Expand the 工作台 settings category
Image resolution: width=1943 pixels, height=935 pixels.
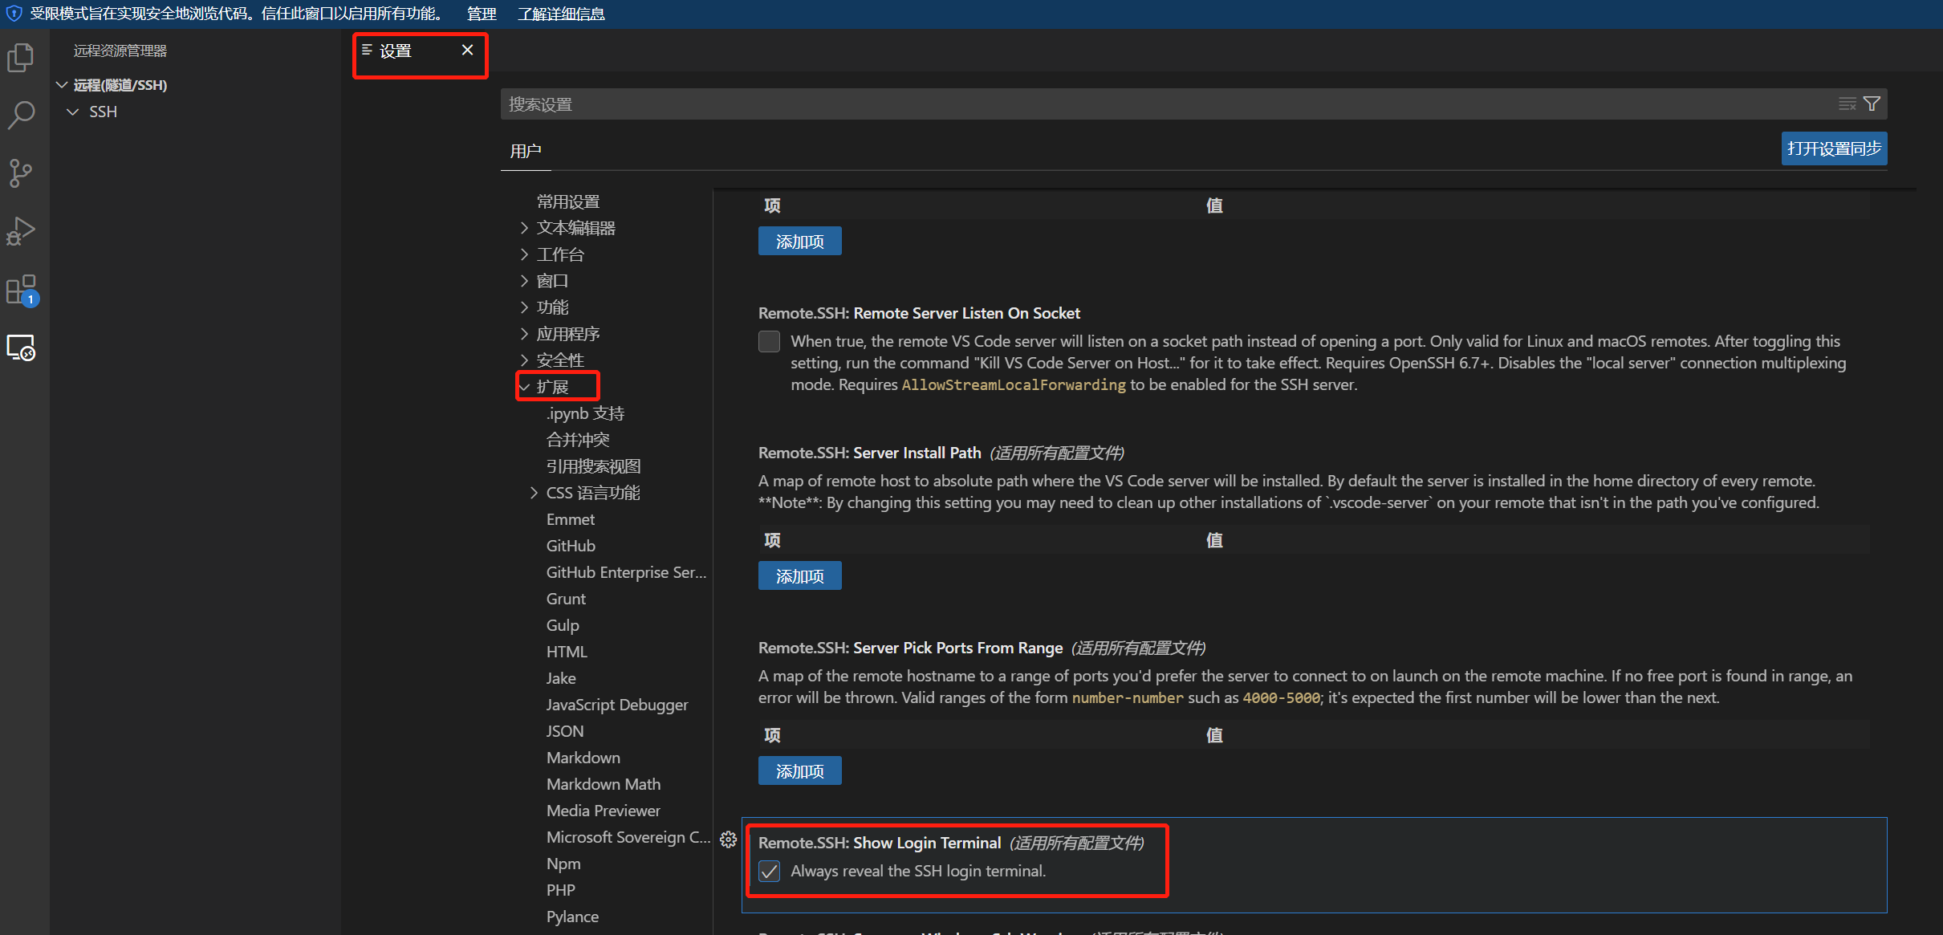[x=524, y=254]
